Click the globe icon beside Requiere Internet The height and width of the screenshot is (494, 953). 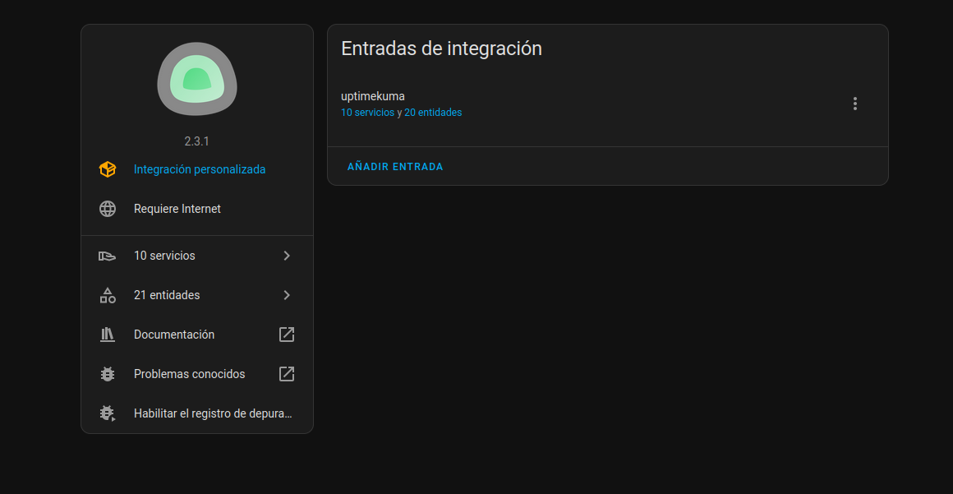coord(108,209)
